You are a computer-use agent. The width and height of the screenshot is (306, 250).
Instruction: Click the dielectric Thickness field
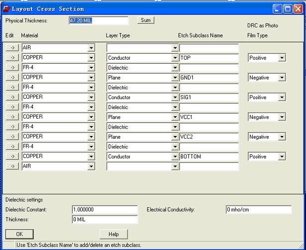pyautogui.click(x=105, y=220)
